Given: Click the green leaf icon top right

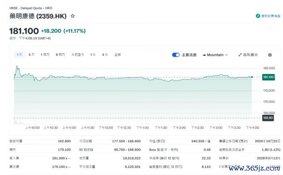Looking at the screenshot, I should pyautogui.click(x=258, y=16).
